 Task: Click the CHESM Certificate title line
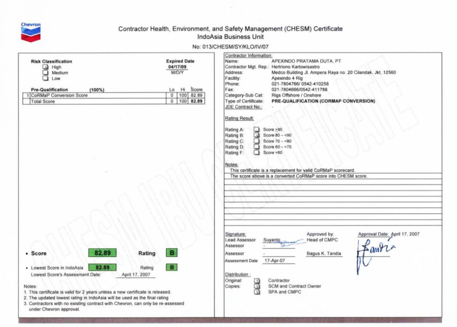pos(230,29)
